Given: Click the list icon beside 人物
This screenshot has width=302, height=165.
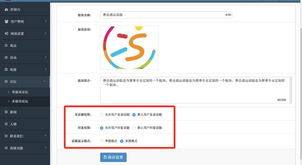Looking at the screenshot, I should [x=6, y=124].
